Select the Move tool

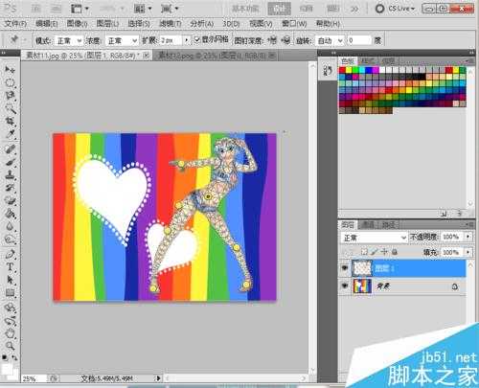(10, 70)
